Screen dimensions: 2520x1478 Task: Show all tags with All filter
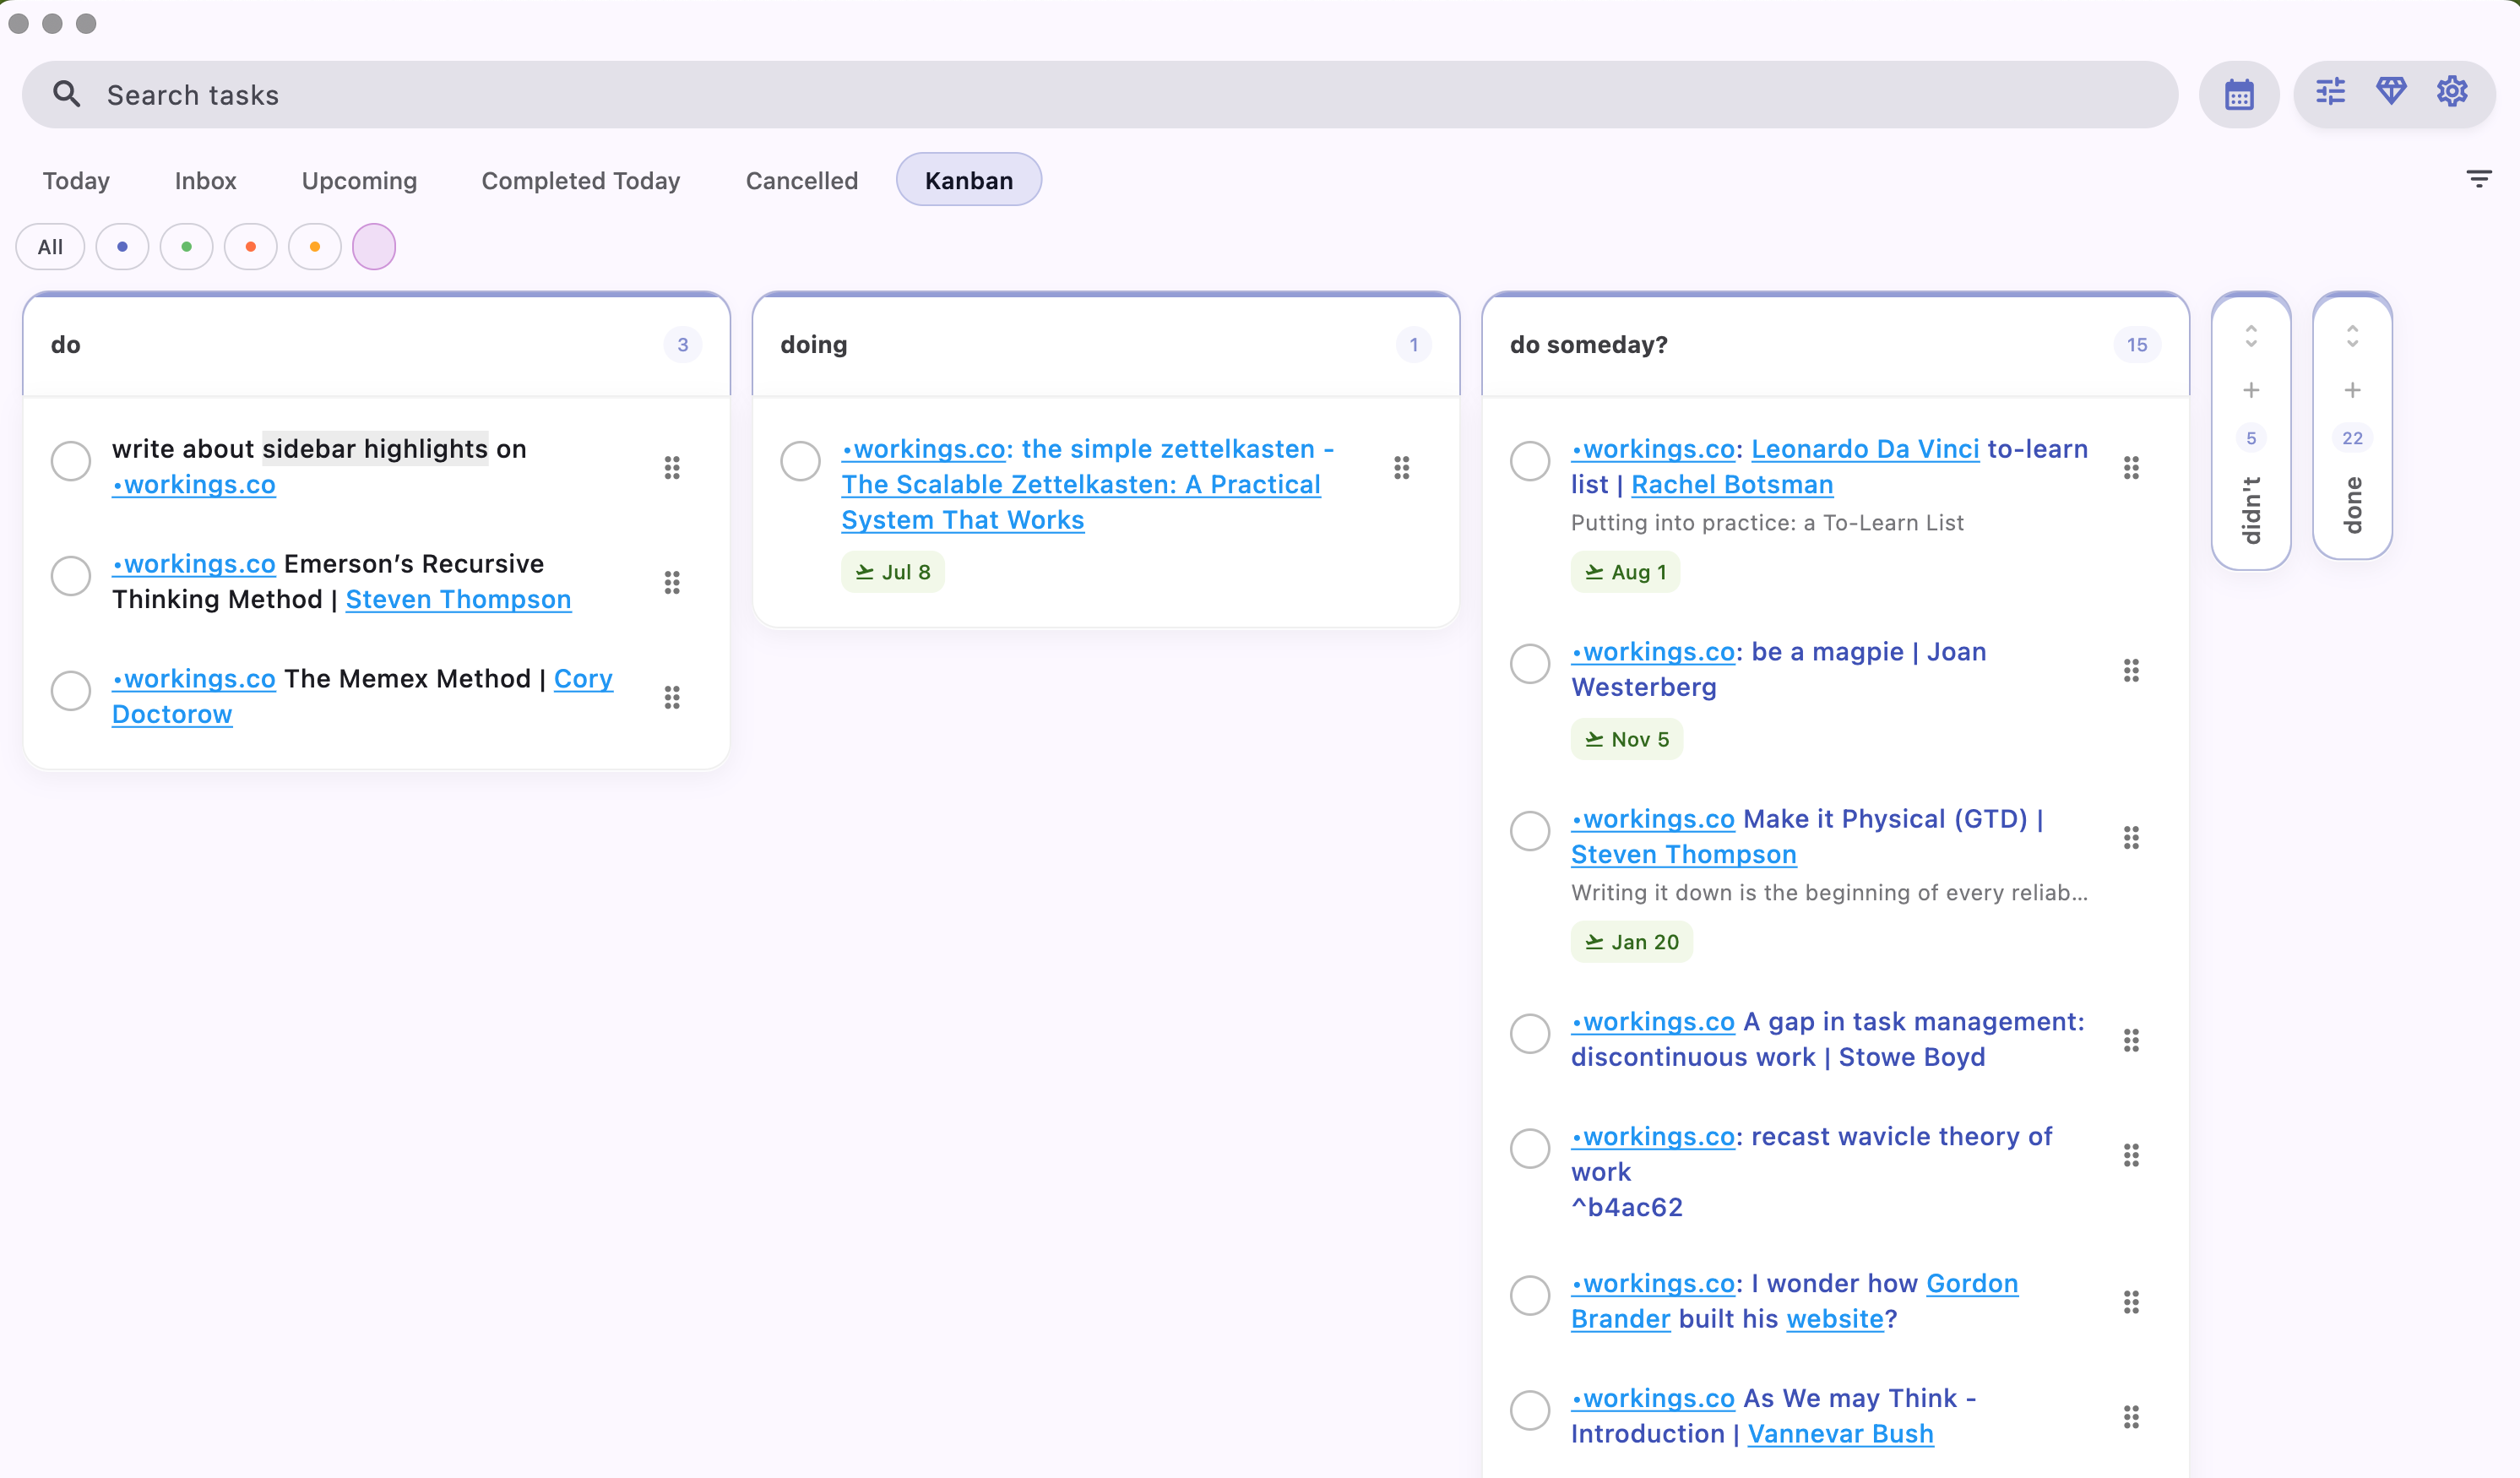click(50, 247)
